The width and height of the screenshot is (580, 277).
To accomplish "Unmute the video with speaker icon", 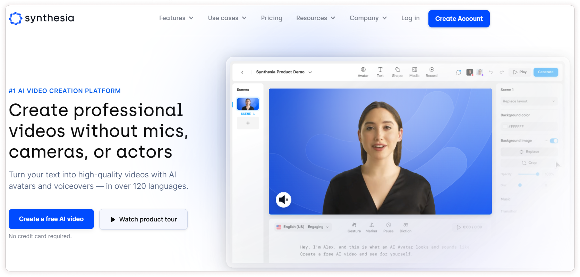I will click(x=283, y=200).
